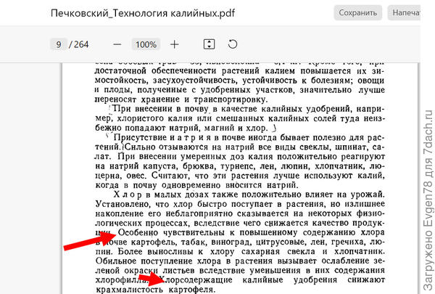This screenshot has height=294, width=435.
Task: Rotate the document with the rotate icon
Action: 233,44
